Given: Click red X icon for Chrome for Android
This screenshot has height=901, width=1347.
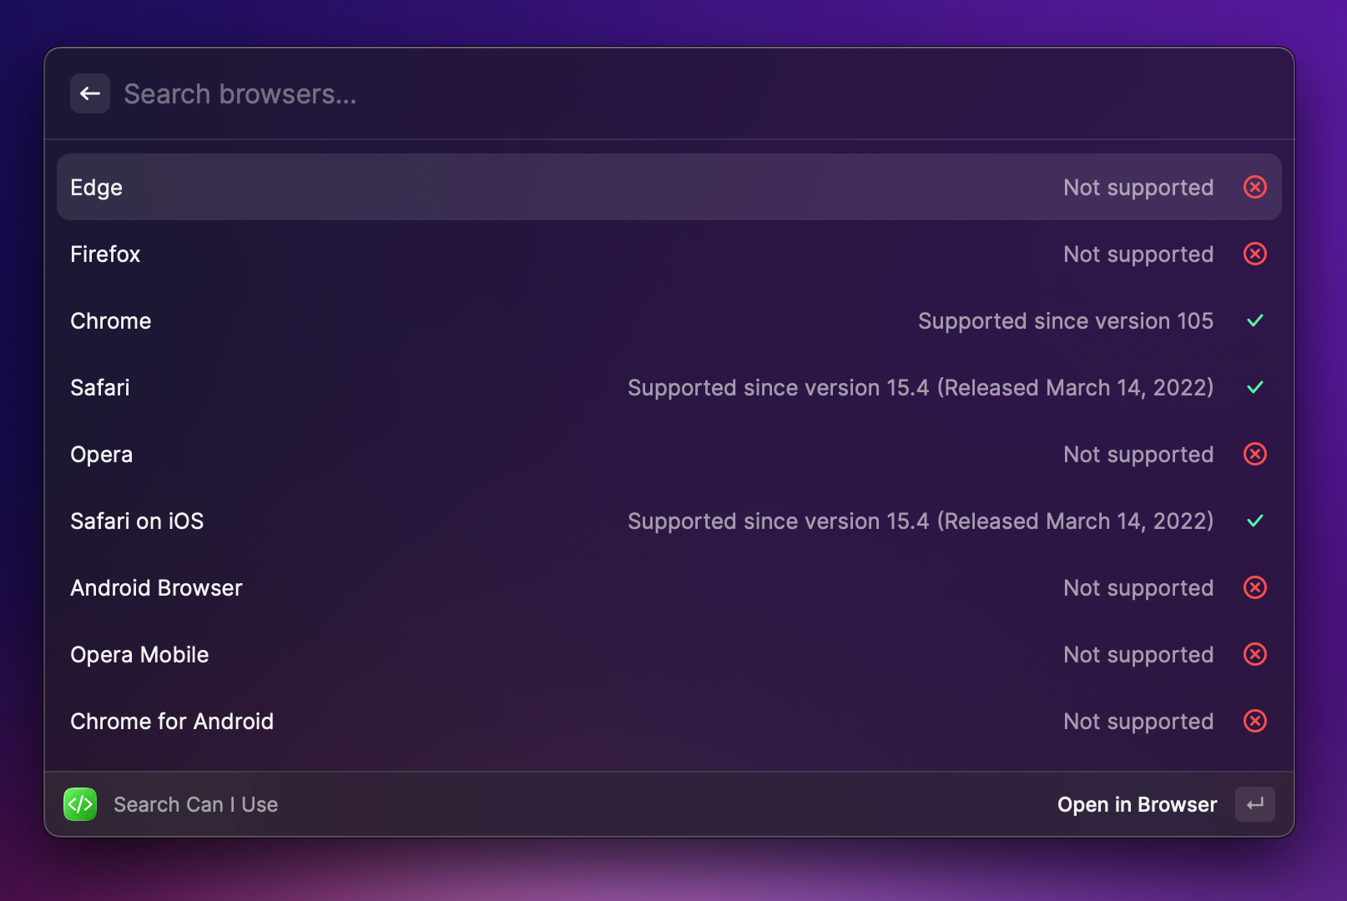Looking at the screenshot, I should pyautogui.click(x=1254, y=721).
